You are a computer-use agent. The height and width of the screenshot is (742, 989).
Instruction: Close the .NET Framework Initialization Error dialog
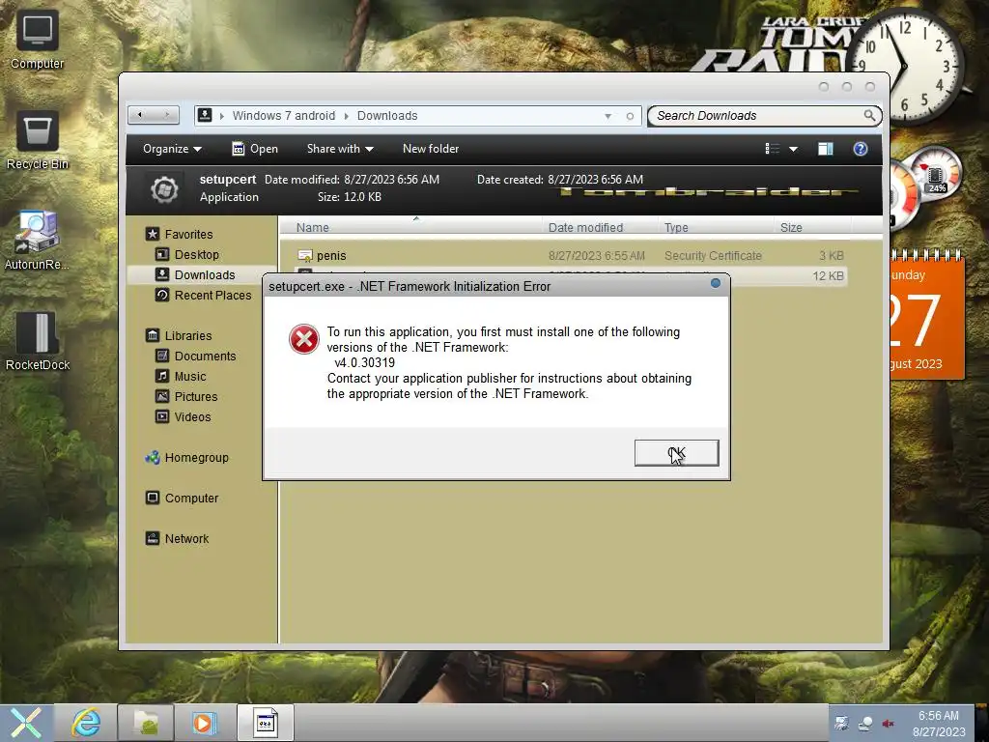click(x=716, y=283)
